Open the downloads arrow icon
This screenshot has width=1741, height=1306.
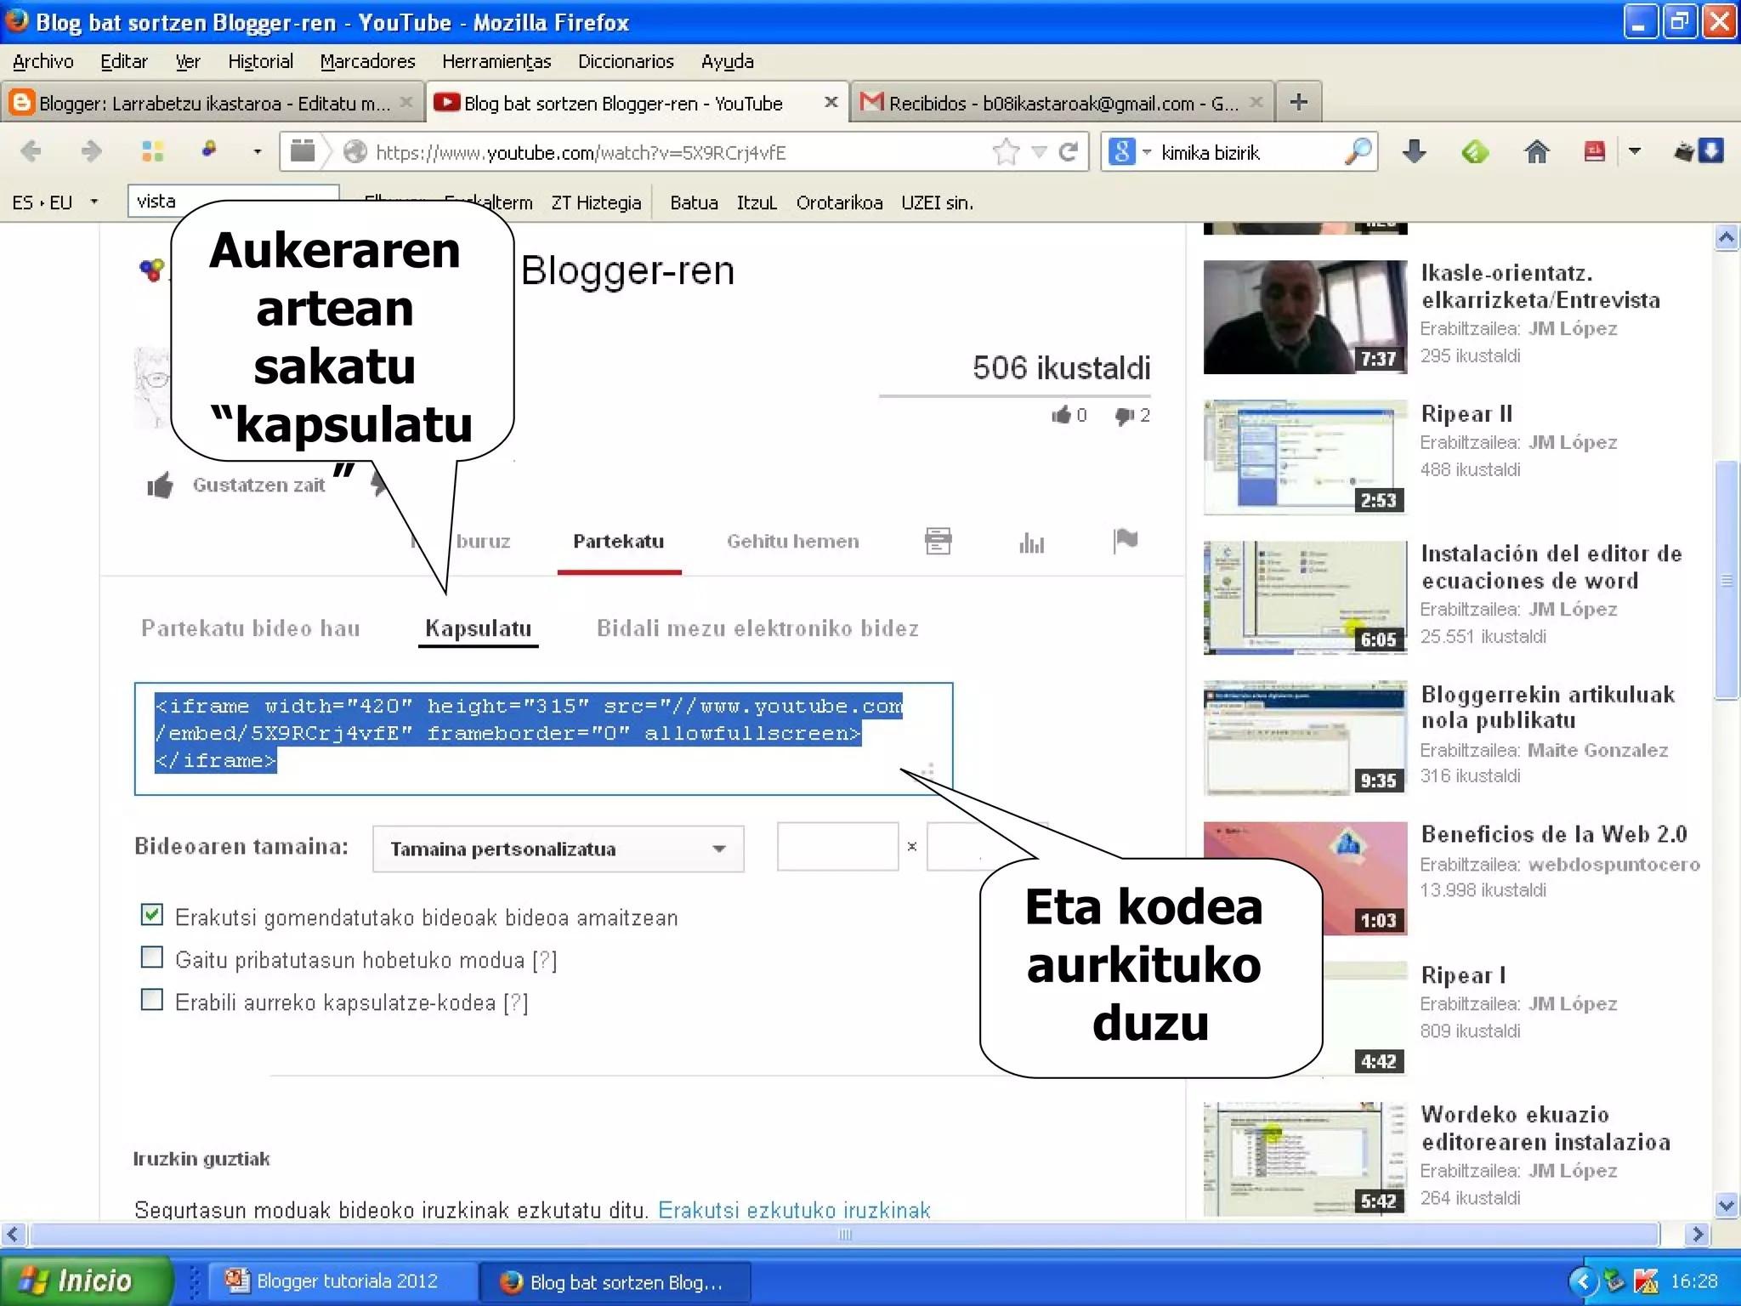click(x=1415, y=152)
